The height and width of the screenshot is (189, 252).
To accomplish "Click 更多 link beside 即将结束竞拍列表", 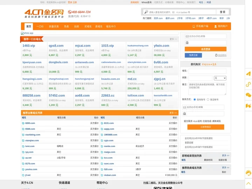I will point(226,155).
